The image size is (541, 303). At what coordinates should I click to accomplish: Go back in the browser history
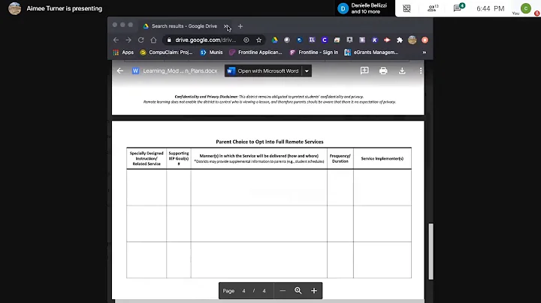tap(116, 40)
